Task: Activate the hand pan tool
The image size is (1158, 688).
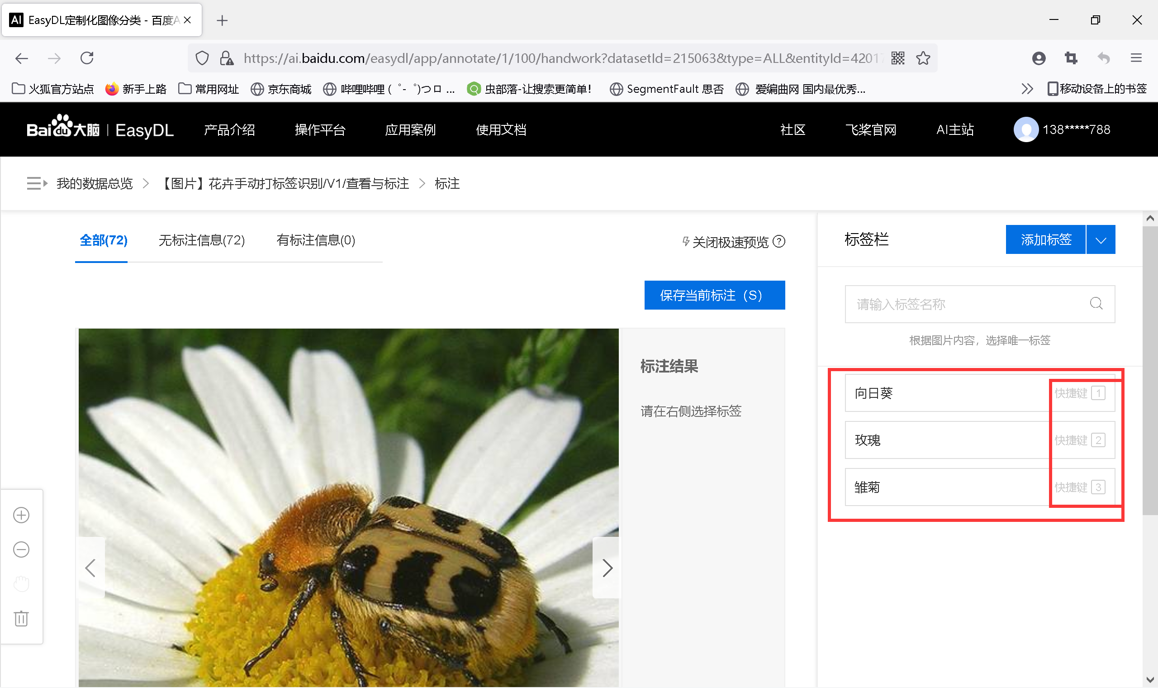Action: [21, 584]
